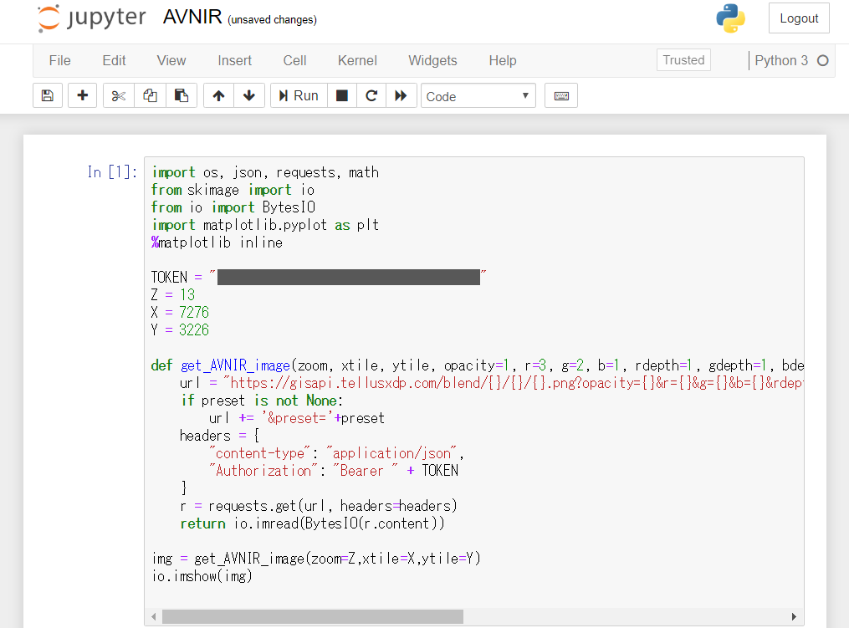Click the Logout button
Viewport: 849px width, 628px height.
[x=799, y=18]
